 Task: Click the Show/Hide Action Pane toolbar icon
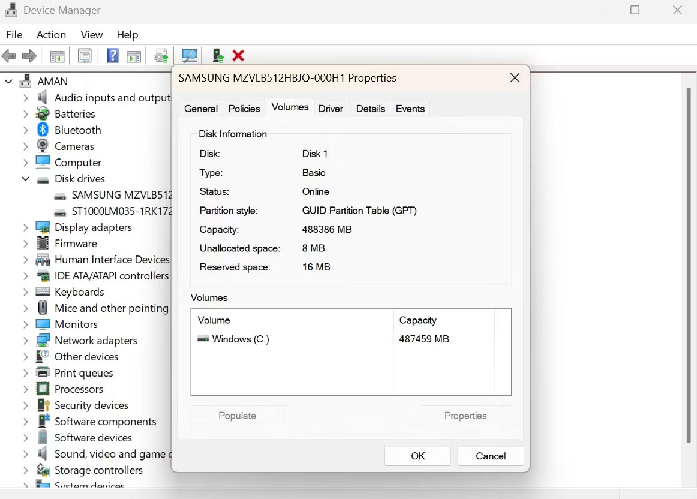(133, 56)
